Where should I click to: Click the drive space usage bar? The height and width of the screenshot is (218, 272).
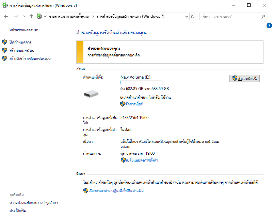141,83
